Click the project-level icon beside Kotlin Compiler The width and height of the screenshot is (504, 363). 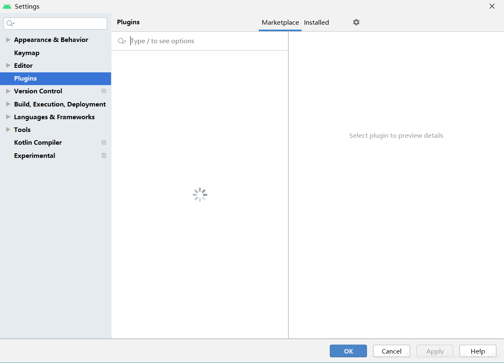click(104, 143)
